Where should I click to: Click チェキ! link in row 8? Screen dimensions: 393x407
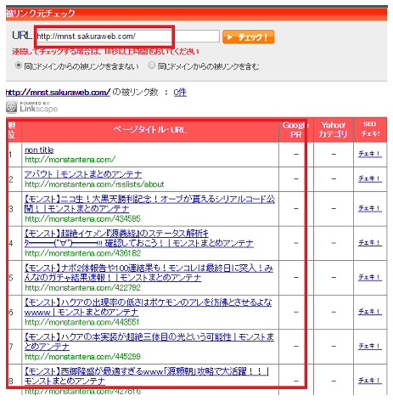coord(370,381)
